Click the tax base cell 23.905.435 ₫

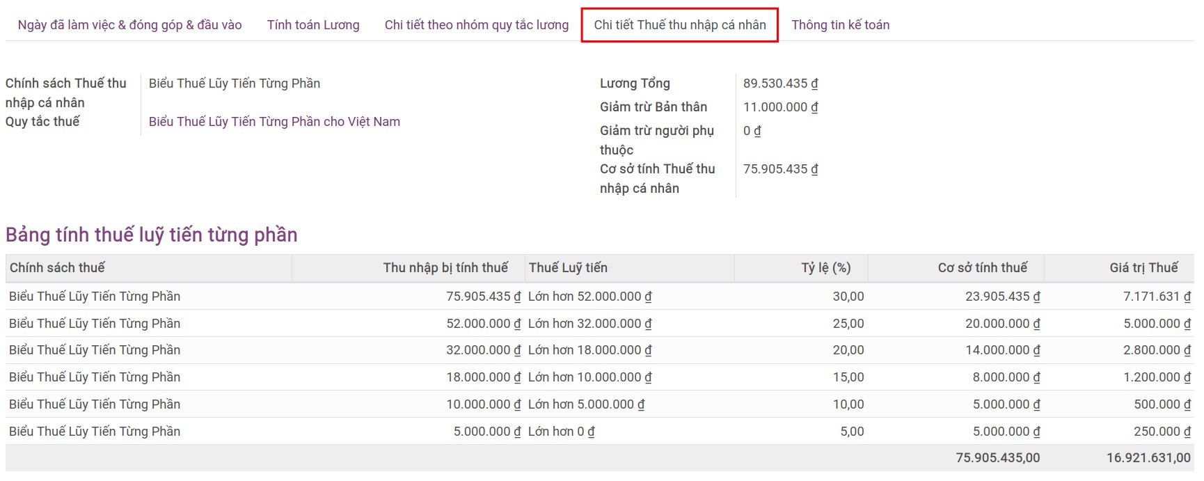(x=1003, y=297)
